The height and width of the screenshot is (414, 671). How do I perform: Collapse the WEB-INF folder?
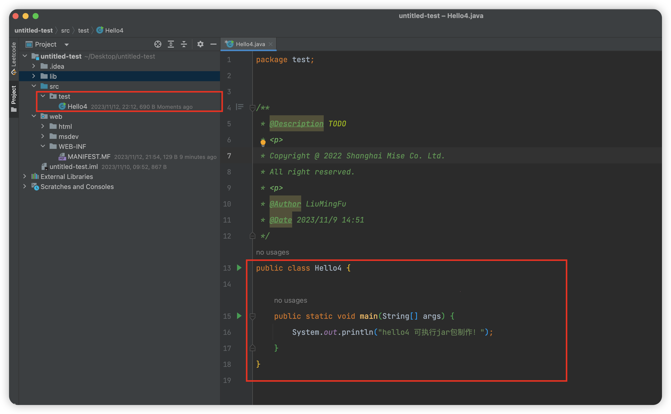[43, 146]
